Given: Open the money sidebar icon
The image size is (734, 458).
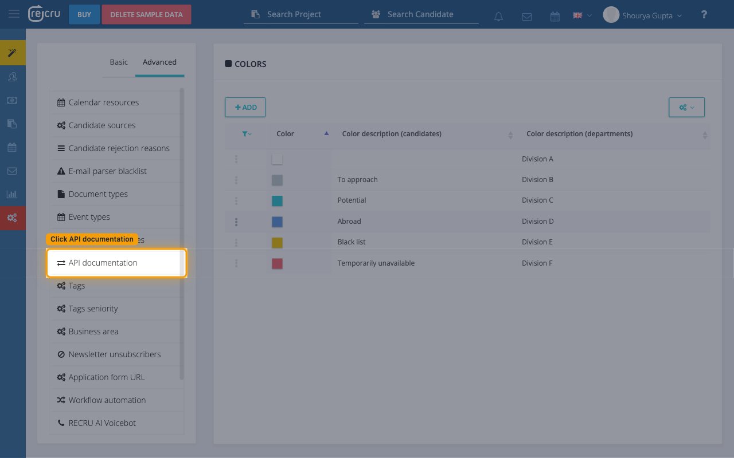Looking at the screenshot, I should (x=12, y=100).
